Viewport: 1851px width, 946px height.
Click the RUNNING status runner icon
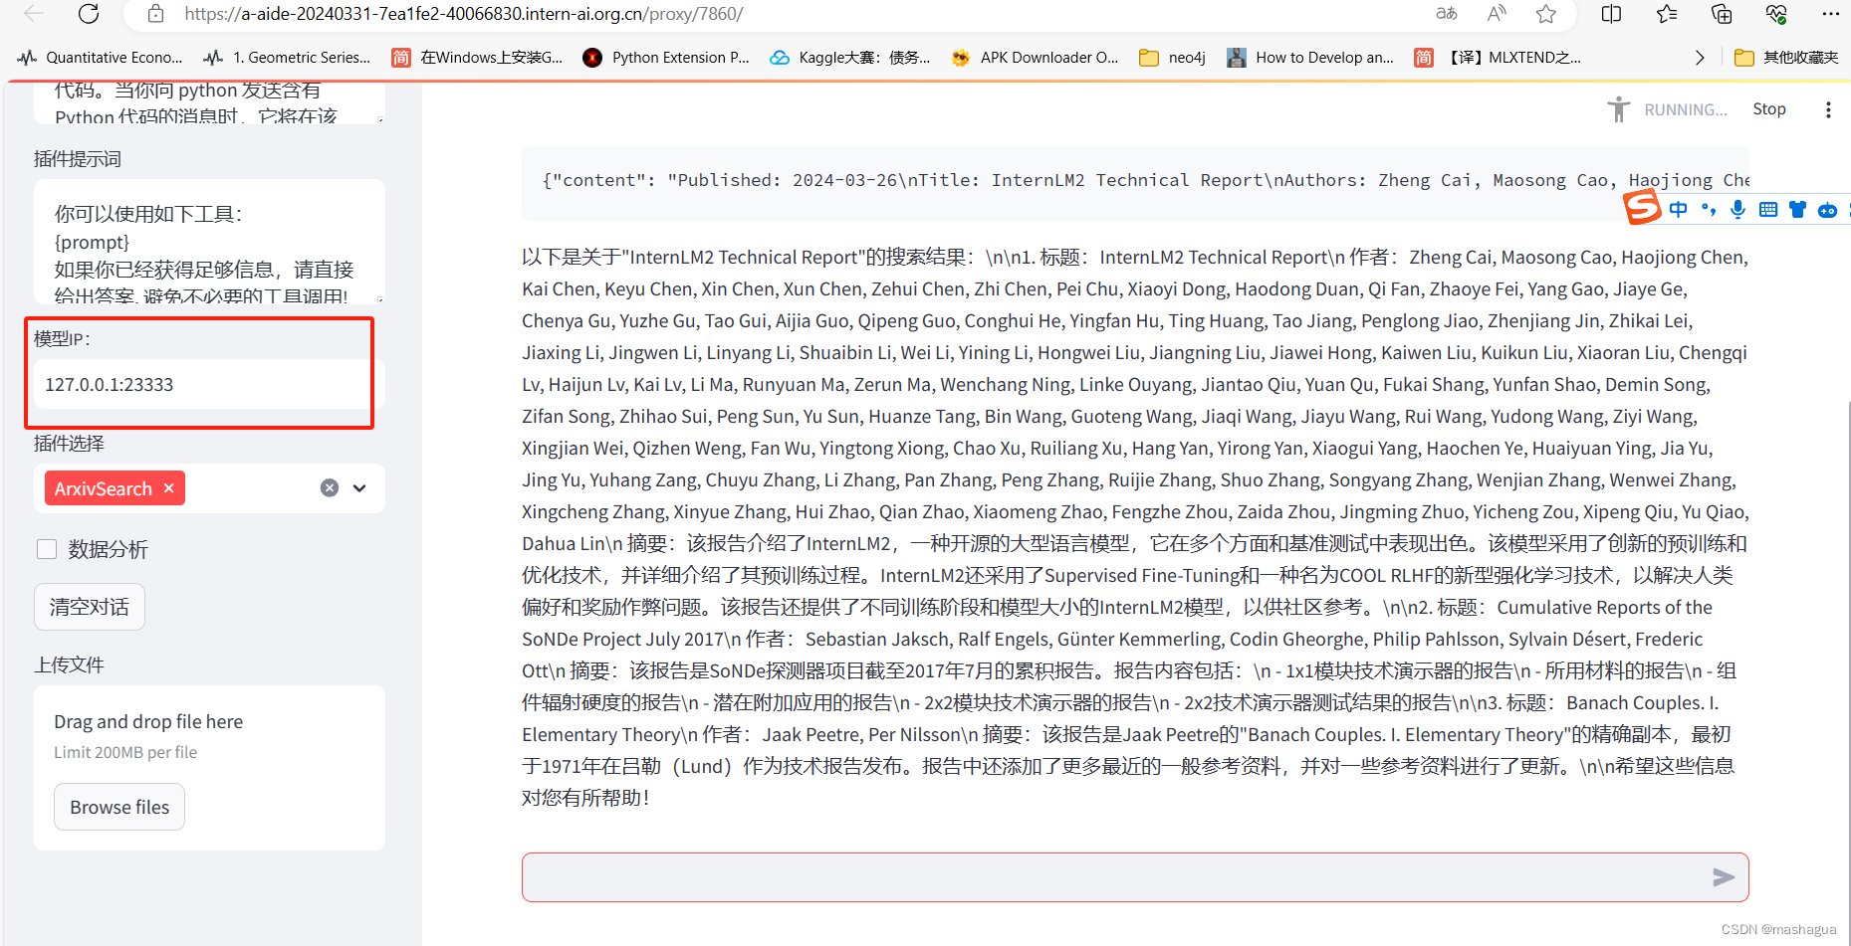(x=1619, y=109)
